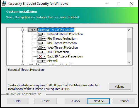This screenshot has height=108, width=139.
Task: Collapse the Essential Threat Protection tree node
Action: (x=22, y=30)
